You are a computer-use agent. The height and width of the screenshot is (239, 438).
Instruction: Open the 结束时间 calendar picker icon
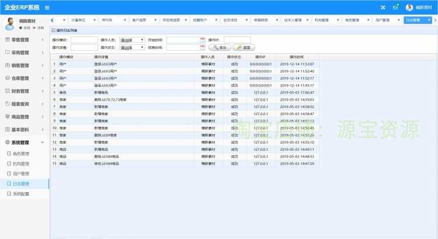tap(203, 47)
